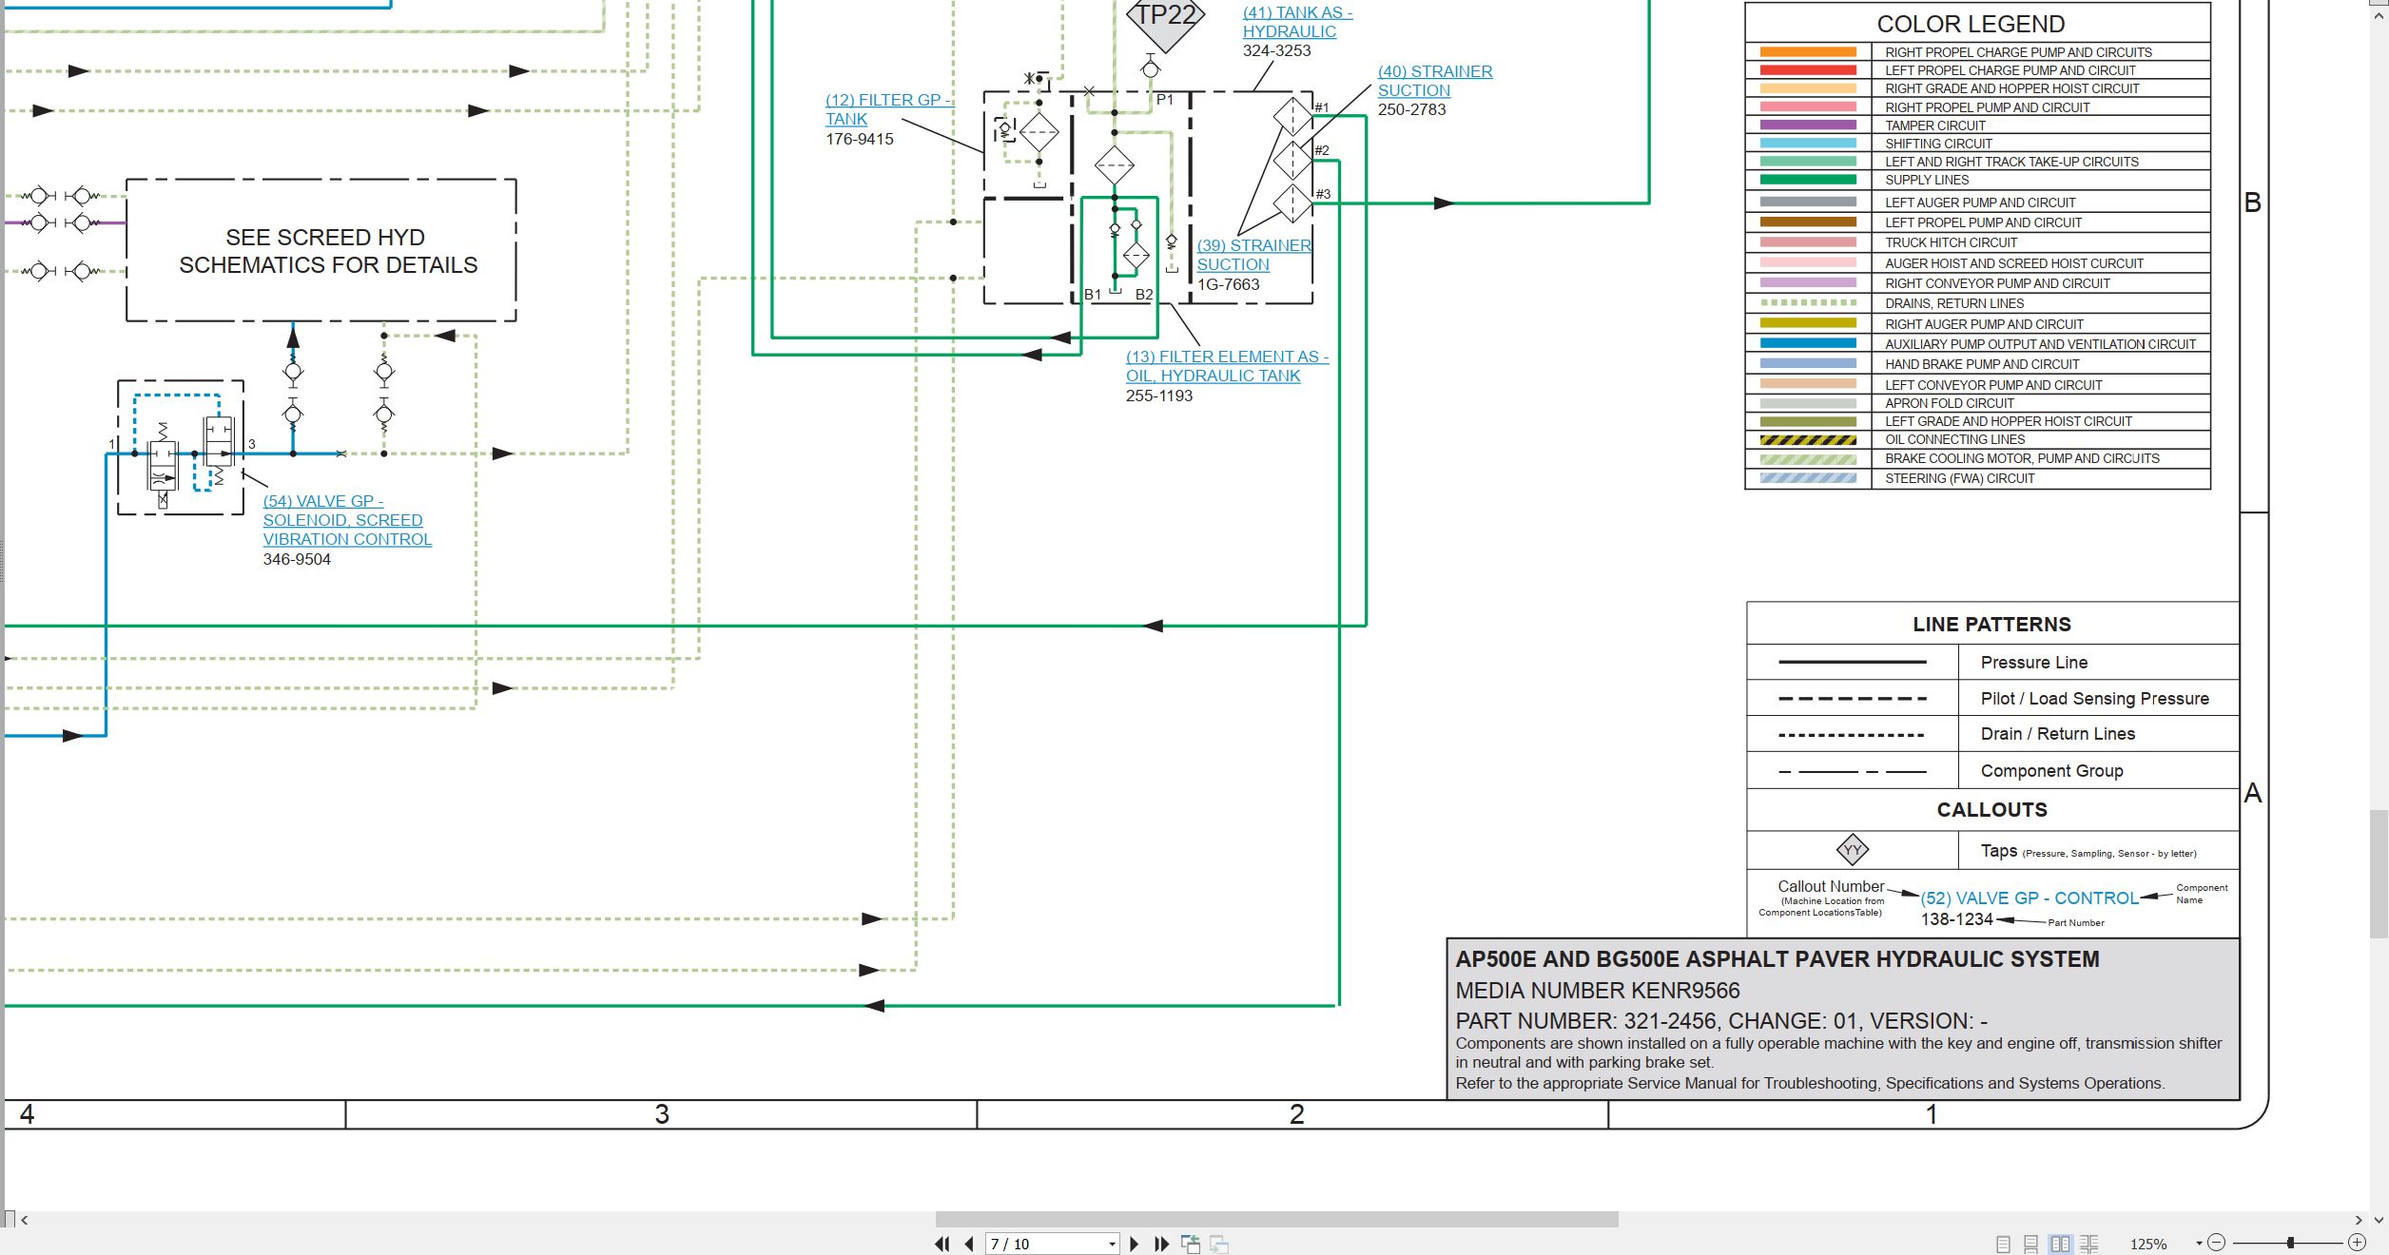
Task: Open (13) FILTER ELEMENT AS - OIL link
Action: pos(1227,366)
